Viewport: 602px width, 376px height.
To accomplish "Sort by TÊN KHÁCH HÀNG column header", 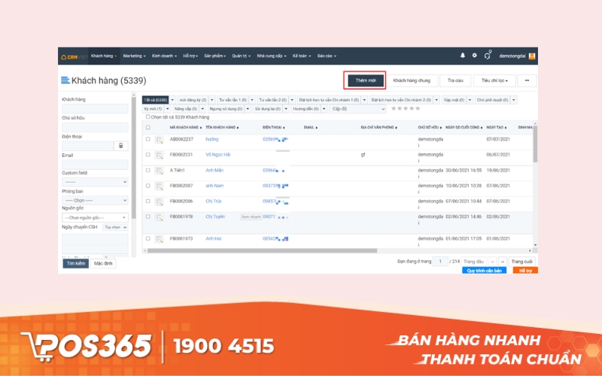I will pos(222,127).
